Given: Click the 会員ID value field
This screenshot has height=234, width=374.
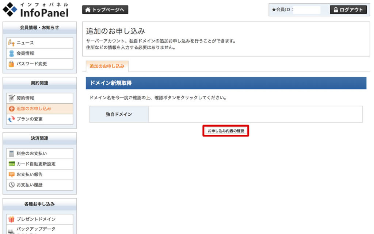Looking at the screenshot, I should [306, 10].
